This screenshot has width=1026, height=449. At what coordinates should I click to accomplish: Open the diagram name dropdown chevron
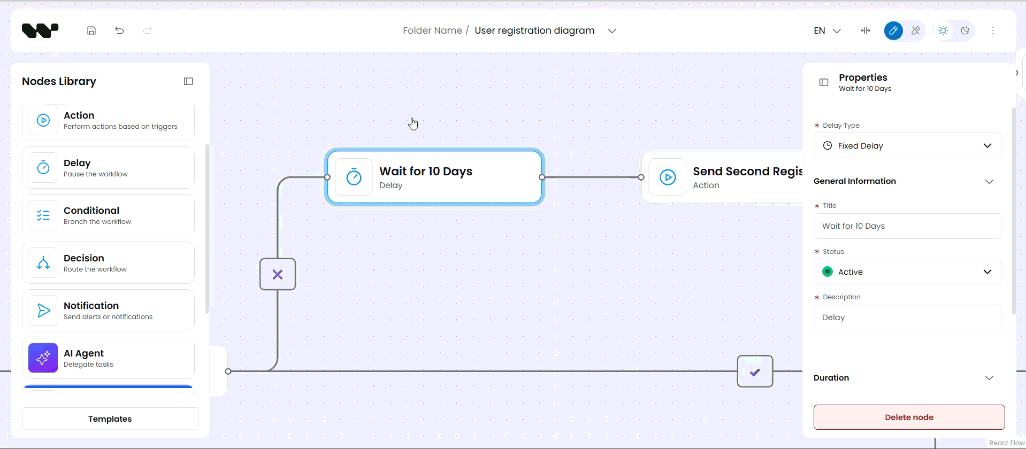tap(612, 31)
